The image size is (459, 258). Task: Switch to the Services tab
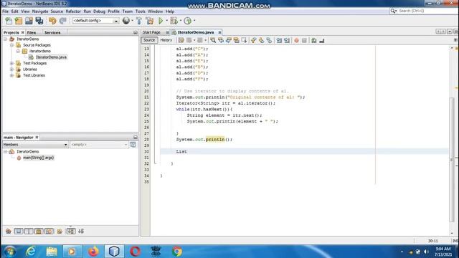pos(52,32)
